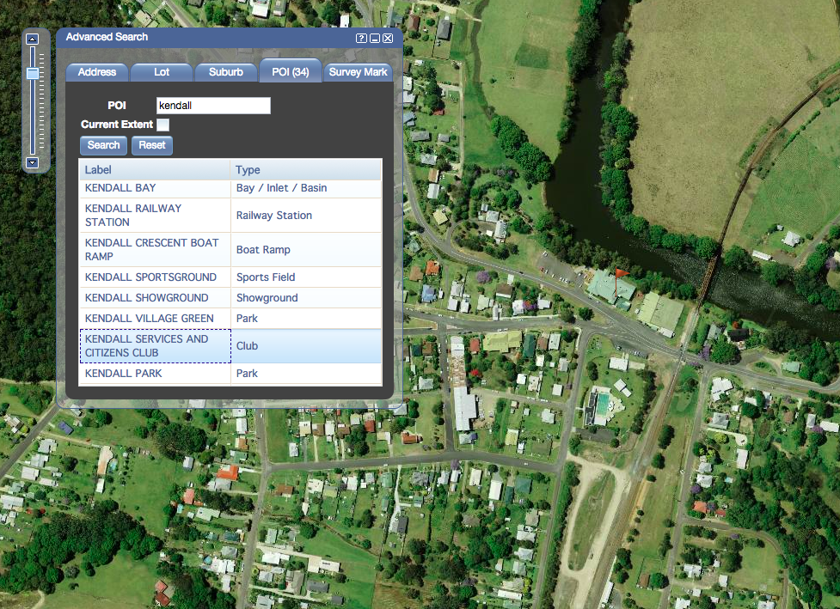Select the Survey Mark tab
Image resolution: width=840 pixels, height=609 pixels.
(358, 72)
